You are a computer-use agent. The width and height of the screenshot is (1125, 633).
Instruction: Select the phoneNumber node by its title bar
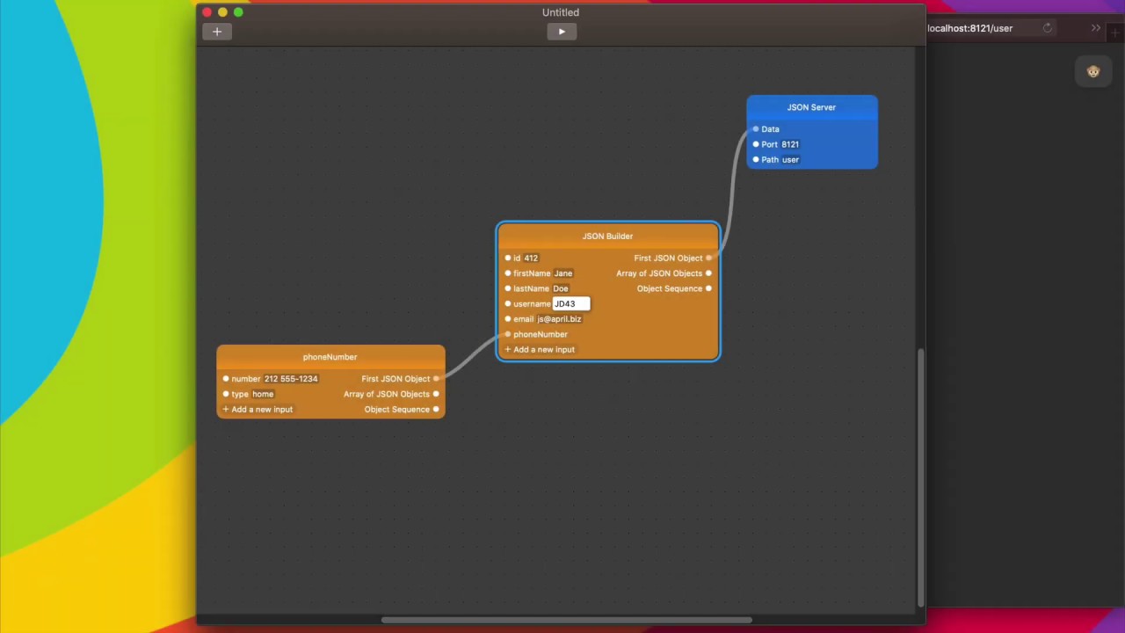click(330, 356)
